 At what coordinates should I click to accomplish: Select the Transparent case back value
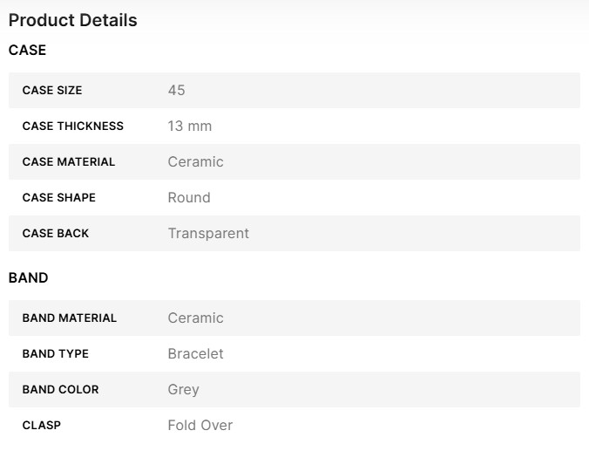pos(208,234)
